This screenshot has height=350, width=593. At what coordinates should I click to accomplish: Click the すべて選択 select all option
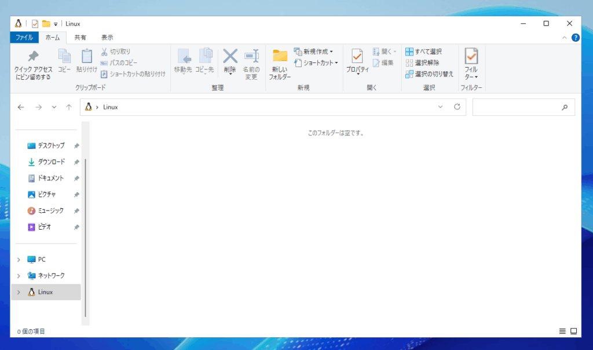point(423,51)
